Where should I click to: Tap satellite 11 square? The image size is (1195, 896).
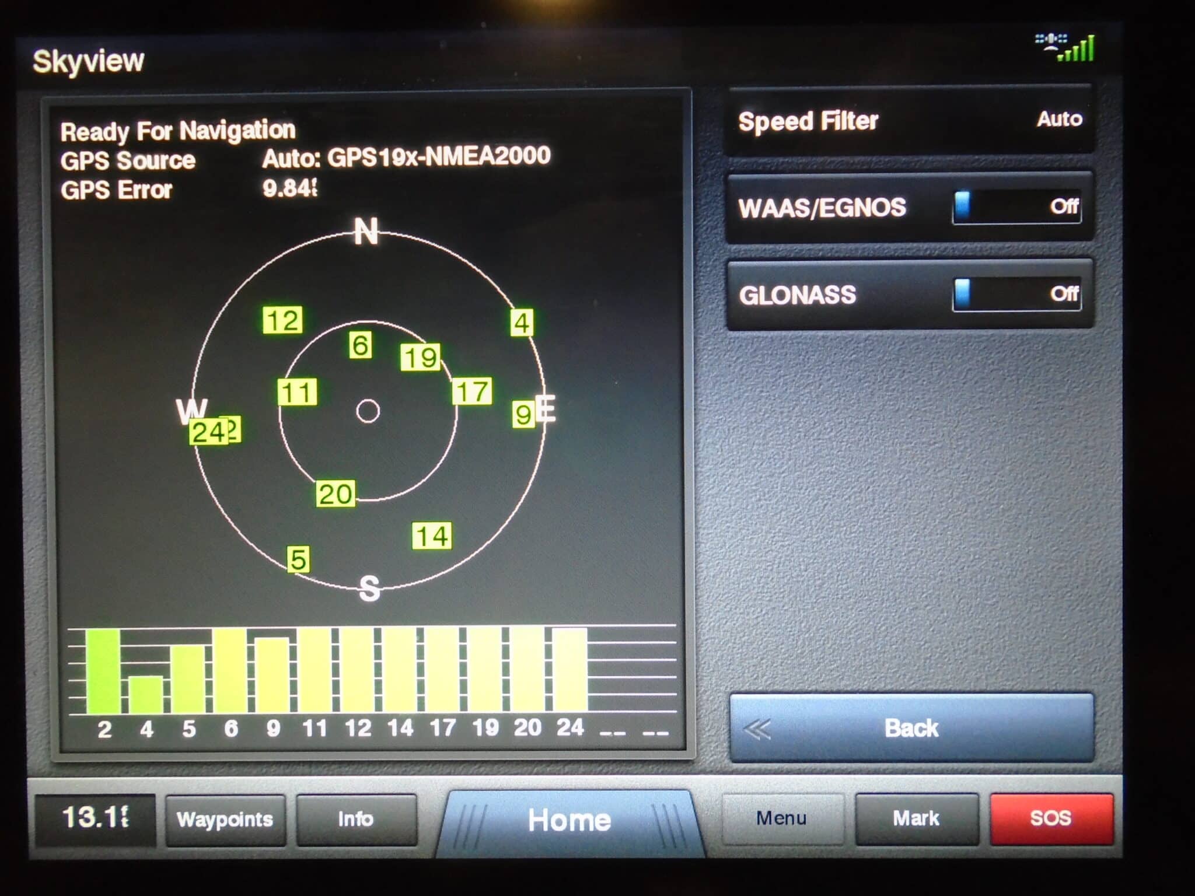(x=298, y=392)
